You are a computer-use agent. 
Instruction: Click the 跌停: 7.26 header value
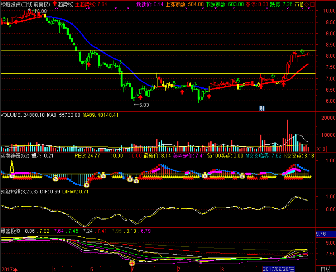(x=281, y=4)
